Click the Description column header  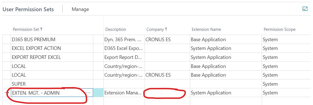pos(115,29)
